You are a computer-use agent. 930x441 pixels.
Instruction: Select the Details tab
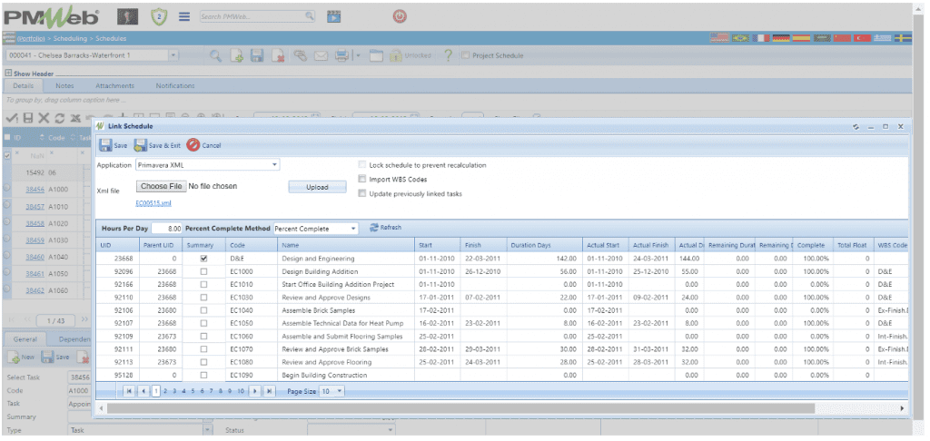[23, 86]
